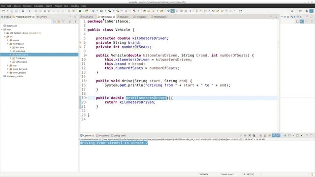Expand JRE System Library node
The image size is (315, 177).
[5, 33]
